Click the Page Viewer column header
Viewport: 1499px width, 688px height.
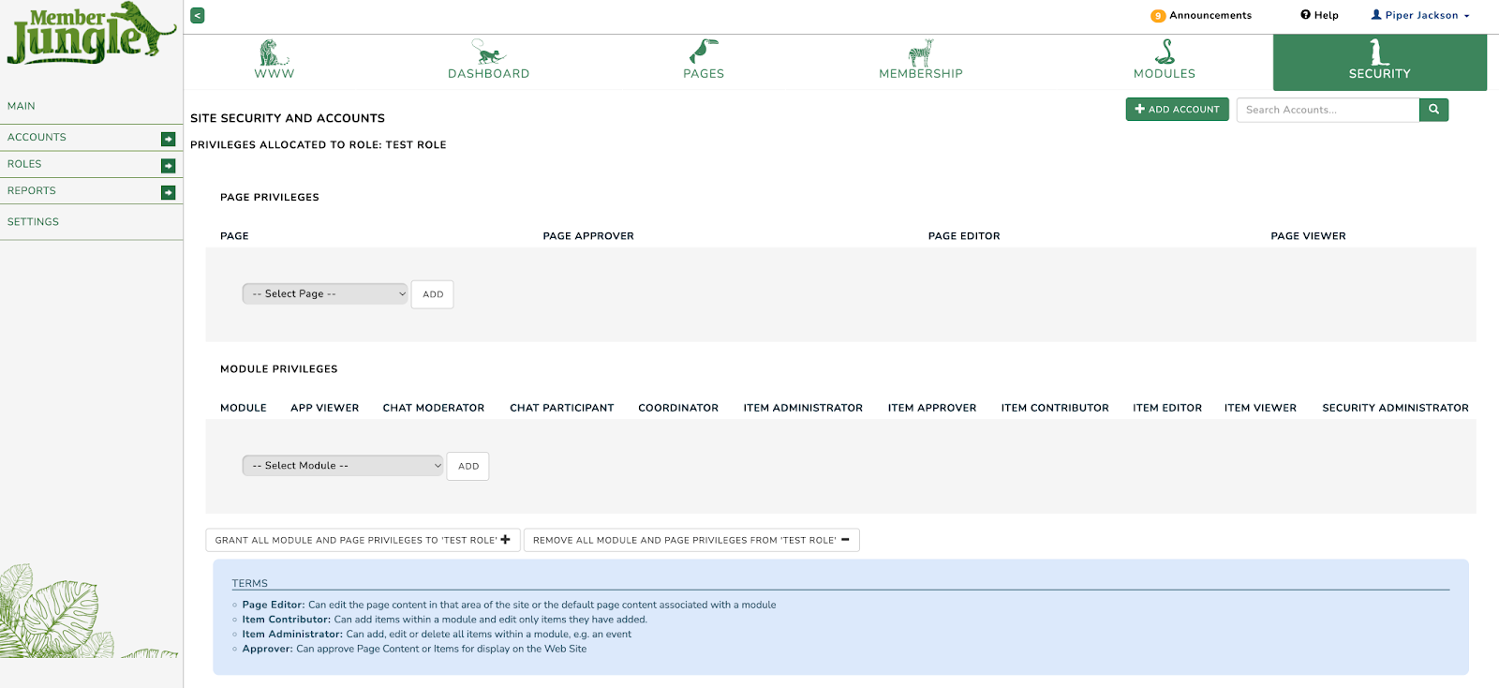1308,236
